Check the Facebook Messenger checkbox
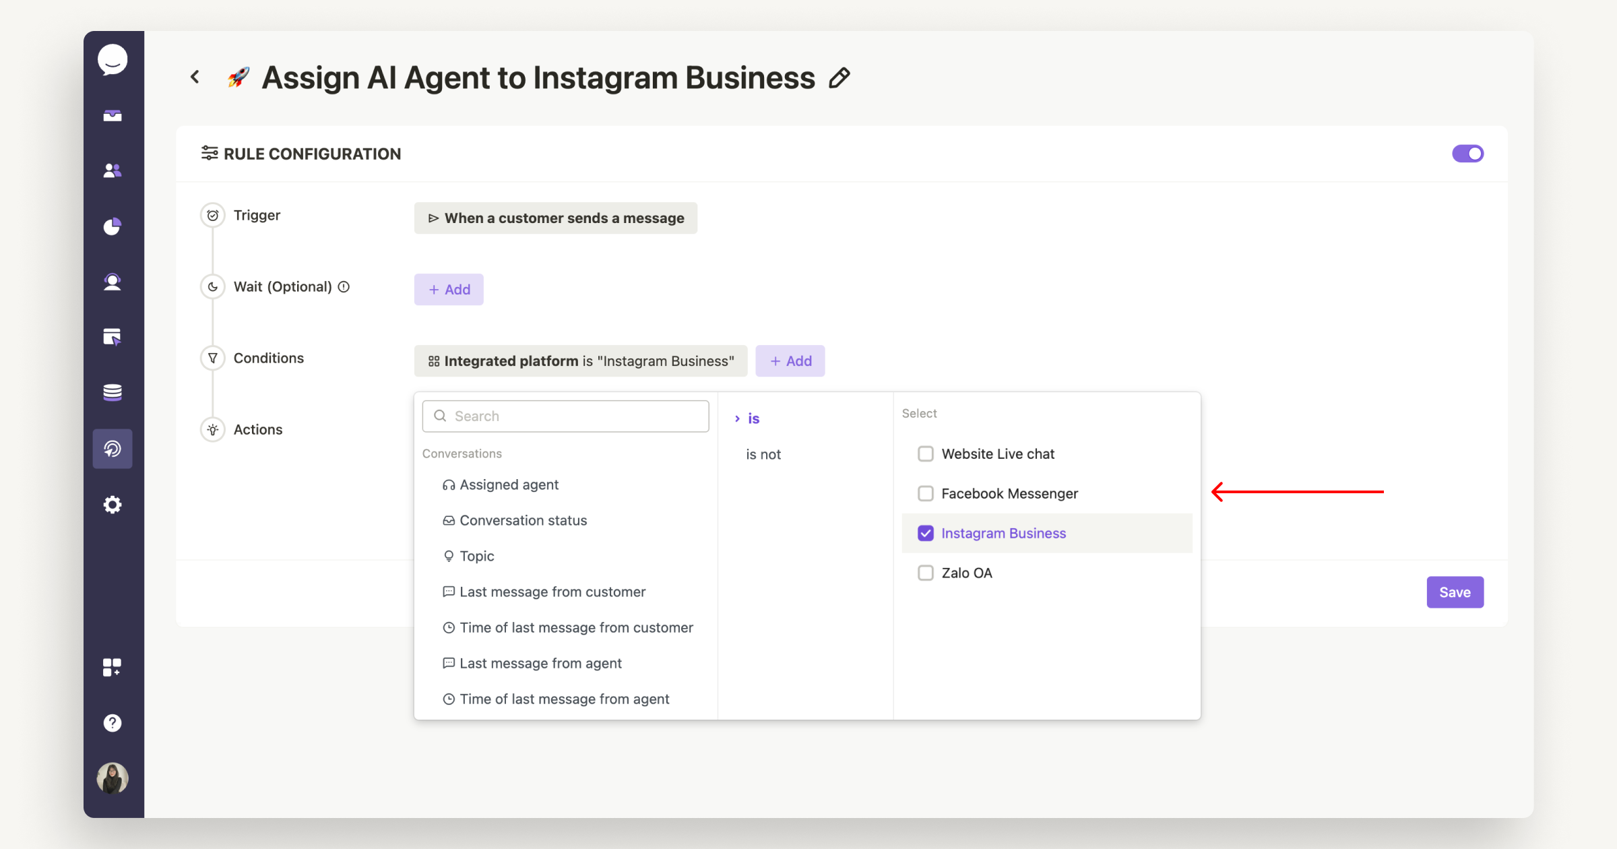This screenshot has height=849, width=1617. click(x=926, y=493)
